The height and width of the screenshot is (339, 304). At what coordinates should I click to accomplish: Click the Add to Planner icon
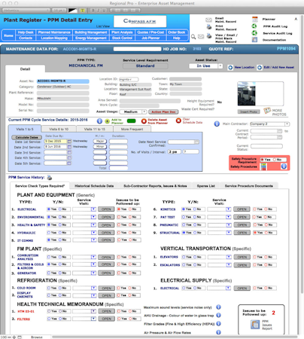coord(108,121)
